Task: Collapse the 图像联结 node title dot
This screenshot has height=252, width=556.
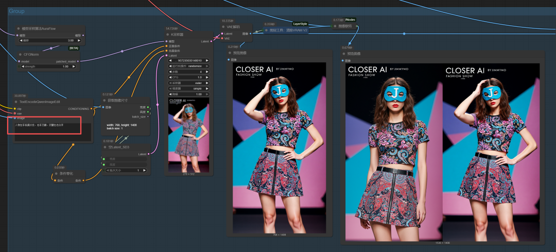Action: (x=335, y=26)
